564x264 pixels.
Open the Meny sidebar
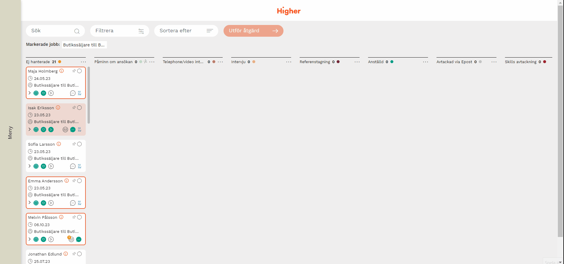(x=10, y=132)
